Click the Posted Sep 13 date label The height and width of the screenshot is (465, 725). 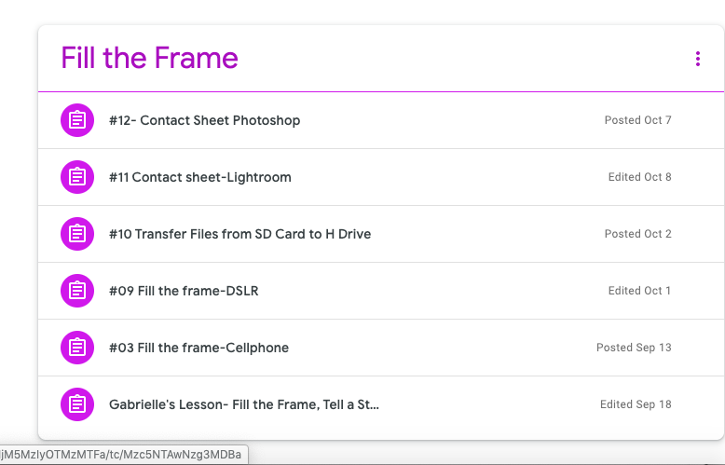[x=634, y=348]
